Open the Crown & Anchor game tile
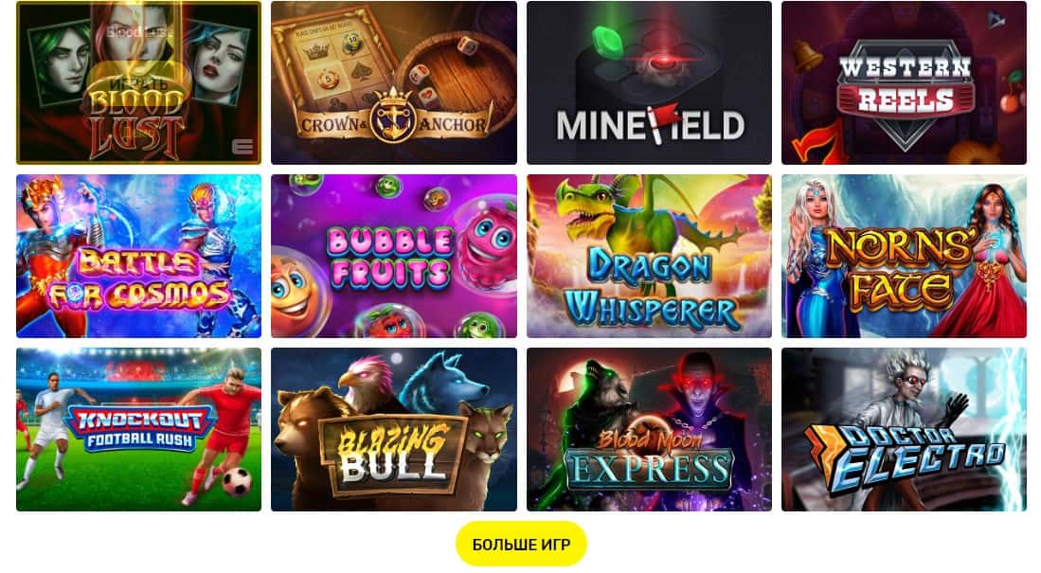Viewport: 1041px width, 573px height. [x=394, y=83]
